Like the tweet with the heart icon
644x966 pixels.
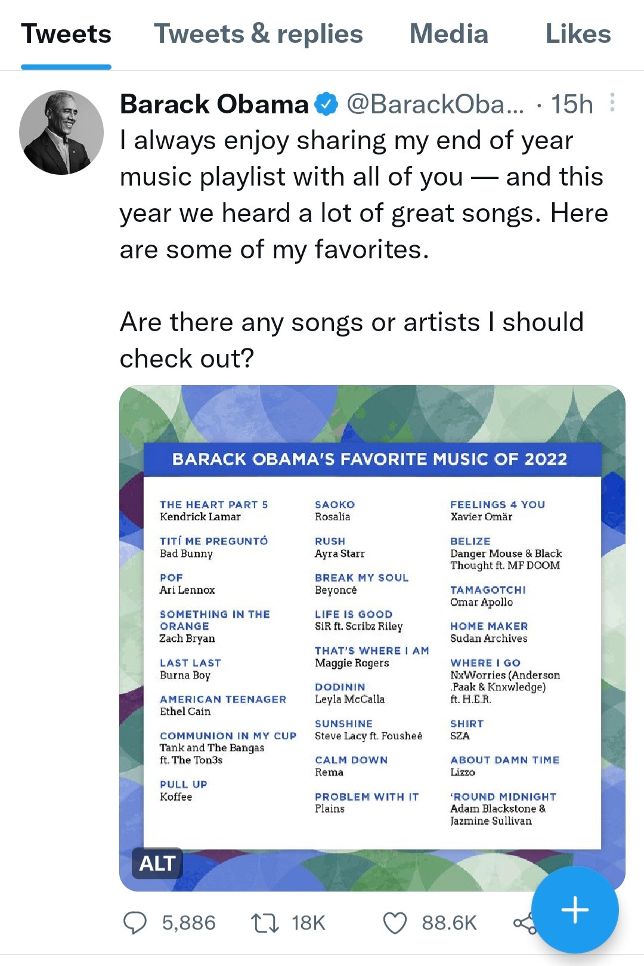tap(395, 922)
